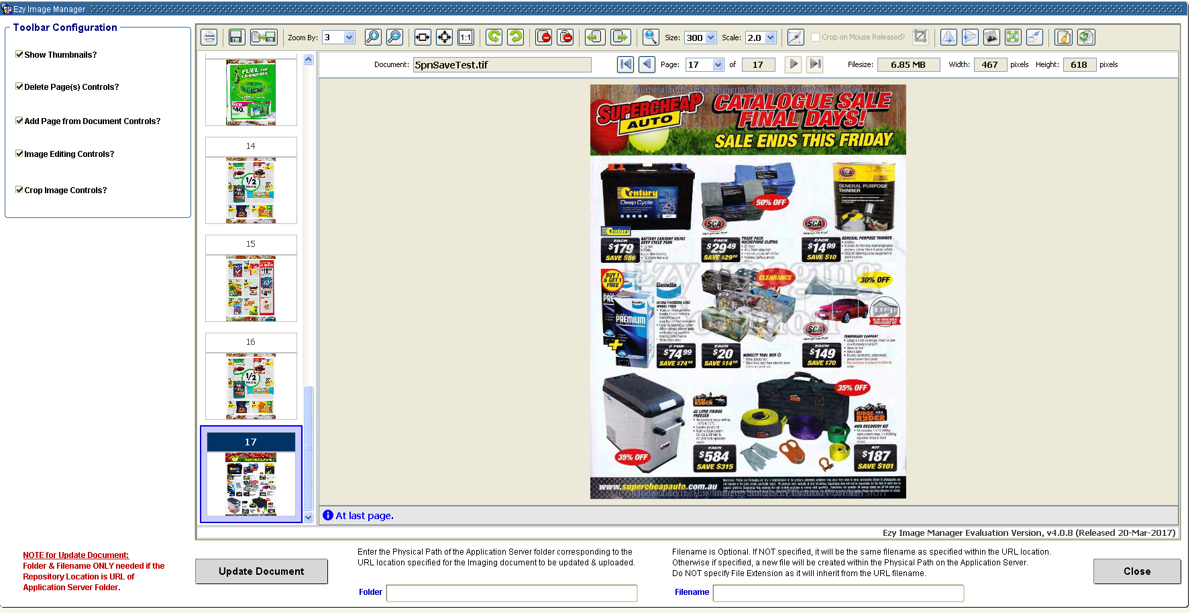Viewport: 1190px width, 613px height.
Task: Click the Save As (copy to disk) icon
Action: pyautogui.click(x=264, y=38)
